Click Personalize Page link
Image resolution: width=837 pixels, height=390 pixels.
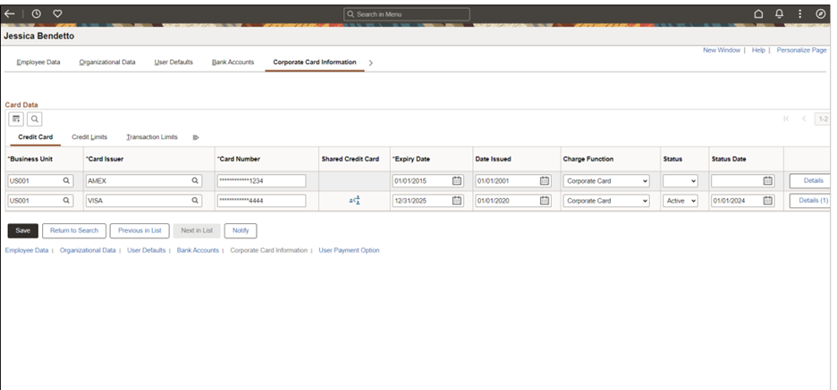tap(802, 50)
